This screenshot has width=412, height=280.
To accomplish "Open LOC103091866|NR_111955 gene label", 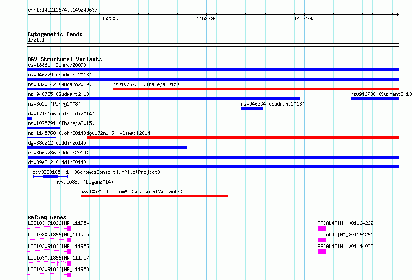I will coord(58,235).
